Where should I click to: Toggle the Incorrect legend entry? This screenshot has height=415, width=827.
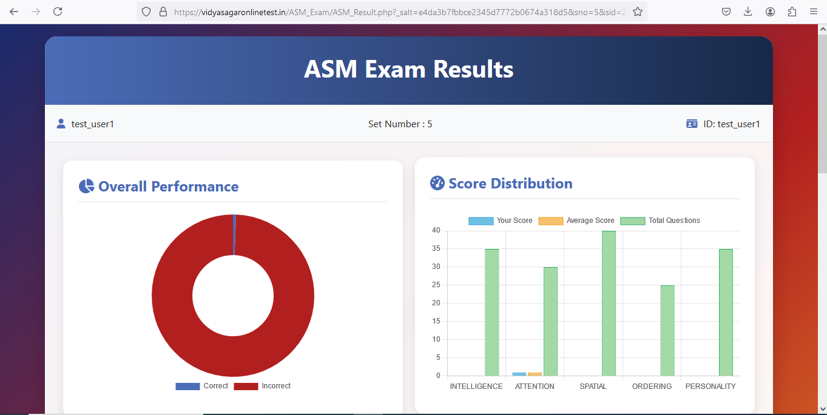click(262, 386)
